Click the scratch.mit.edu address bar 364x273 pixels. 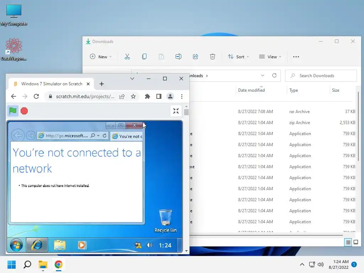click(85, 96)
